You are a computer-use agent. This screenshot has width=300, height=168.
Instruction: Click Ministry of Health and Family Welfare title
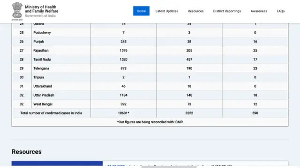click(42, 9)
